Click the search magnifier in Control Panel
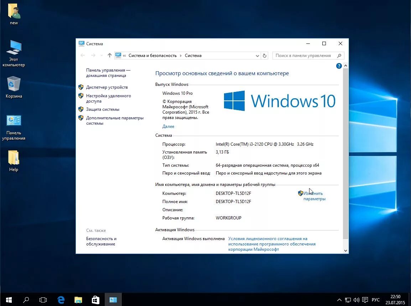411x306 pixels. [339, 56]
